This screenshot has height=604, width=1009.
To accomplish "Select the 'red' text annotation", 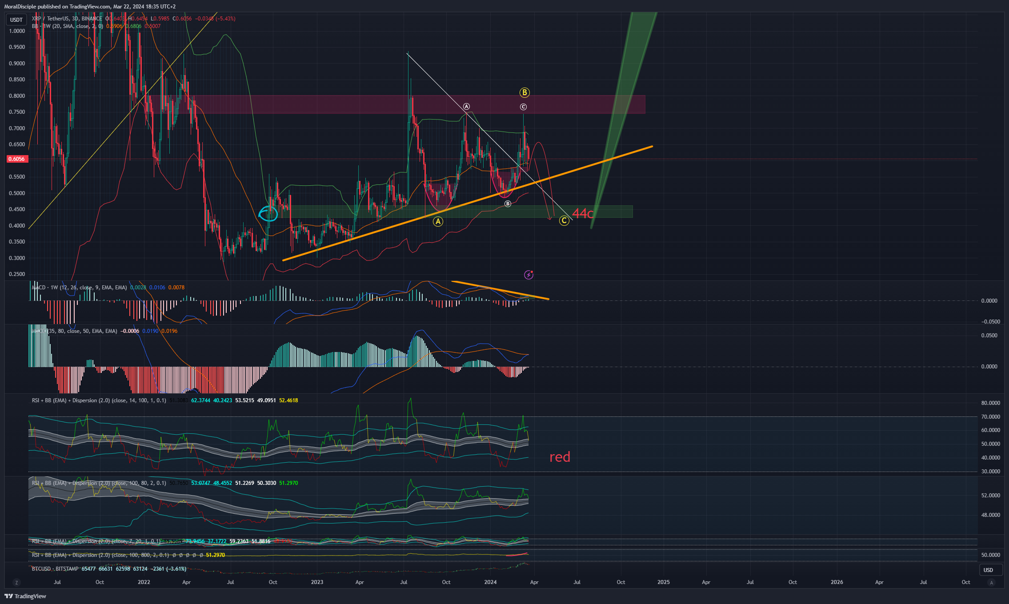I will (560, 457).
